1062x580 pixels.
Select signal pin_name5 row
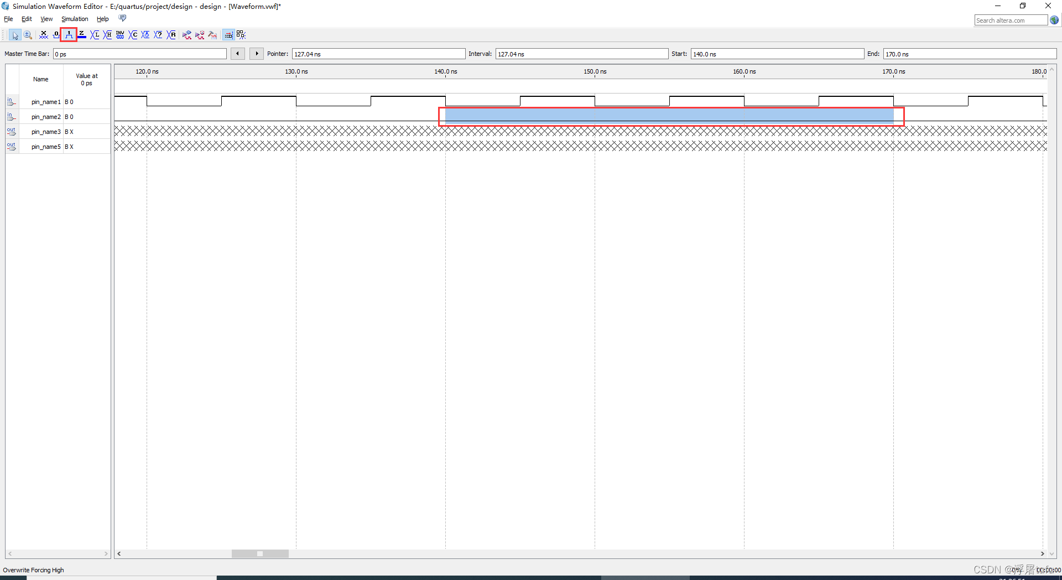[58, 147]
